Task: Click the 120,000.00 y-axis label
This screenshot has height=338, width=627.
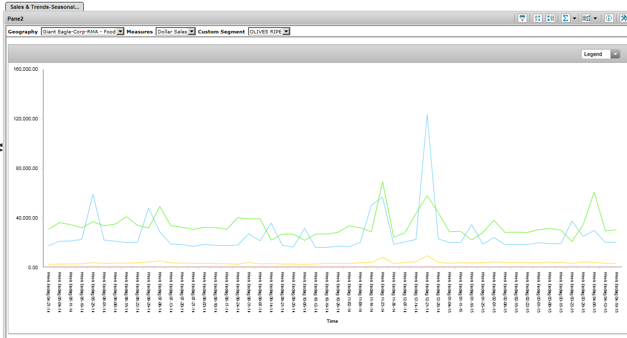Action: (x=24, y=119)
